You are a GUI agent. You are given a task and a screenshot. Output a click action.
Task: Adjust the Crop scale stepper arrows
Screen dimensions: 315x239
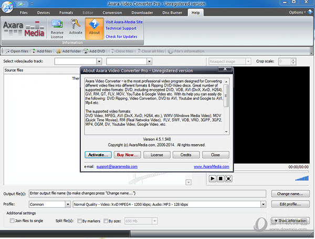[293, 61]
